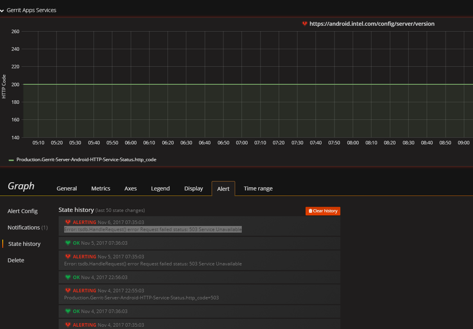The image size is (473, 329).
Task: Click the Graph panel type title
Action: pyautogui.click(x=21, y=186)
